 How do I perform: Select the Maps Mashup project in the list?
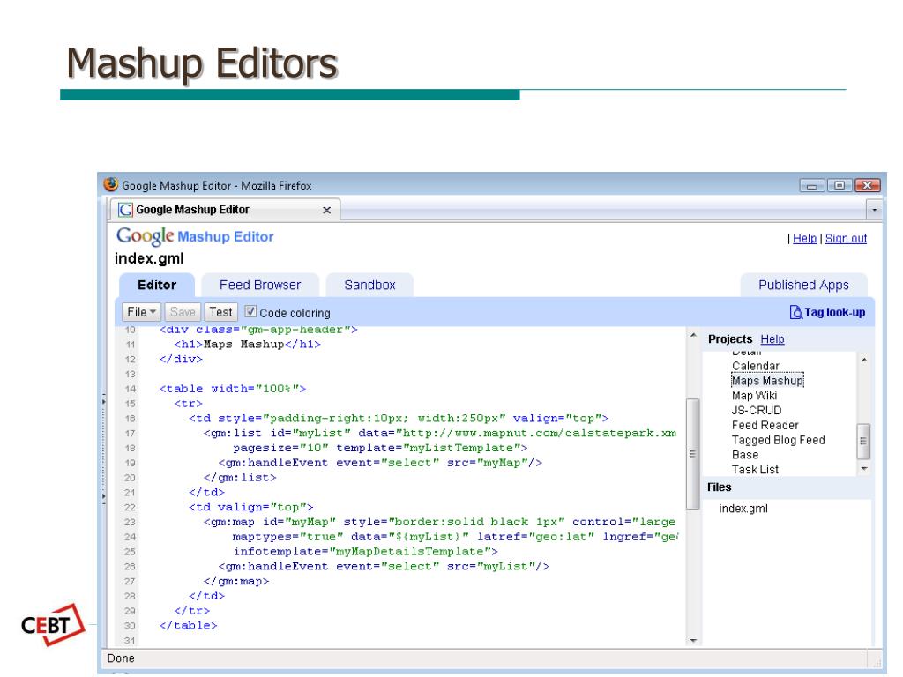tap(767, 381)
